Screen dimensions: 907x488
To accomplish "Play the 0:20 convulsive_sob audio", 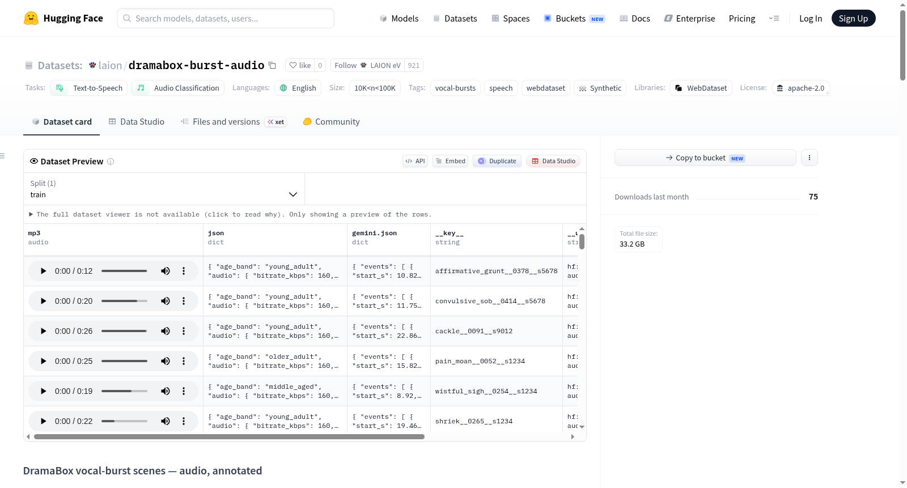I will pyautogui.click(x=43, y=301).
